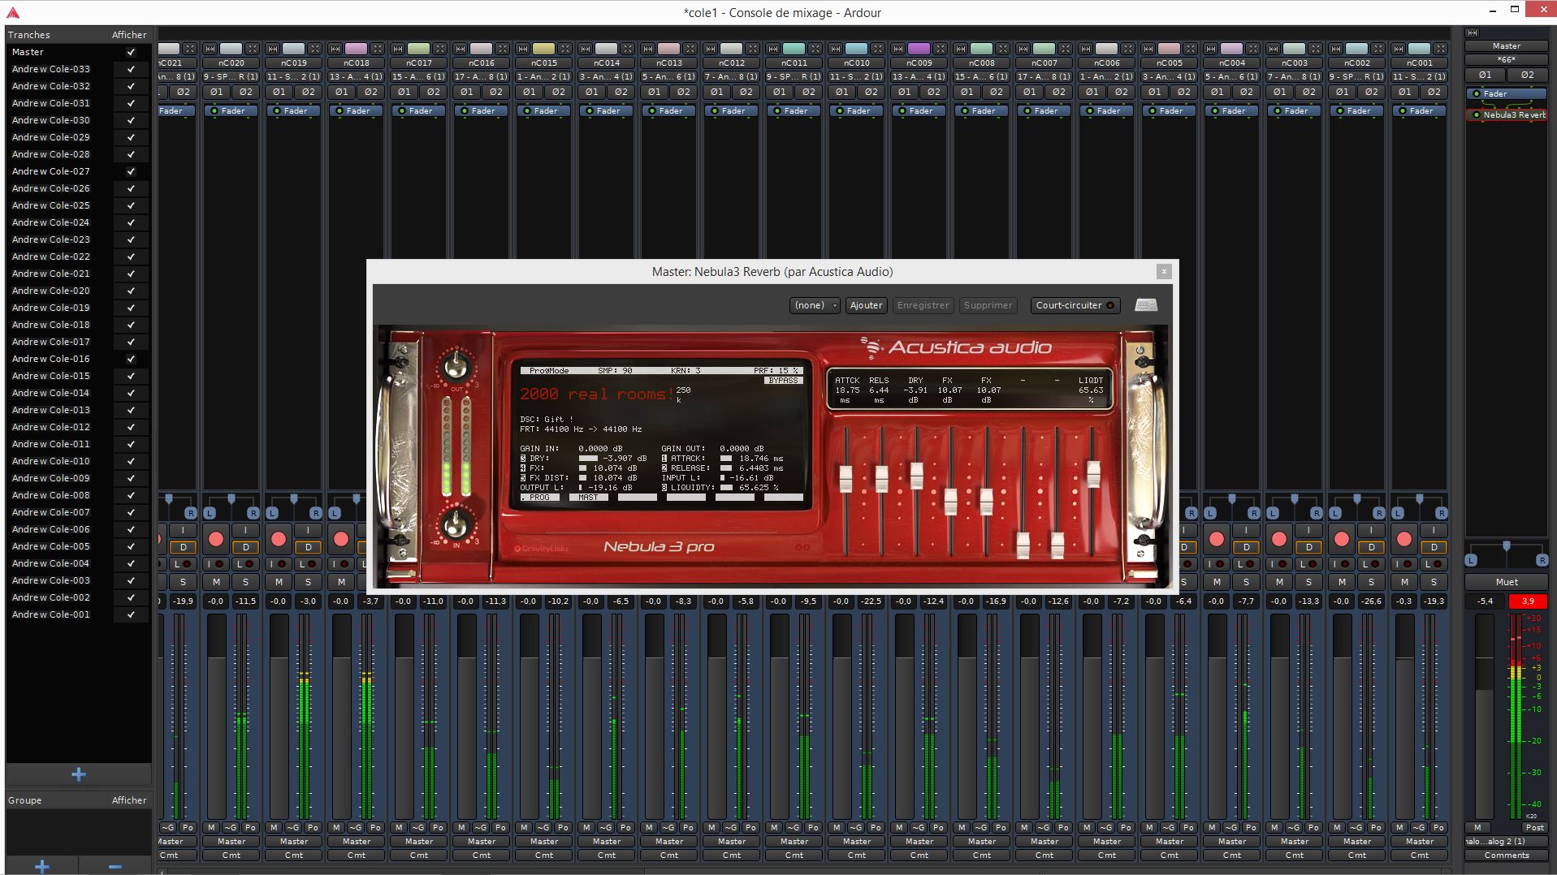Open the Post metering point selector on the Master
Viewport: 1557px width, 875px height.
point(1534,827)
